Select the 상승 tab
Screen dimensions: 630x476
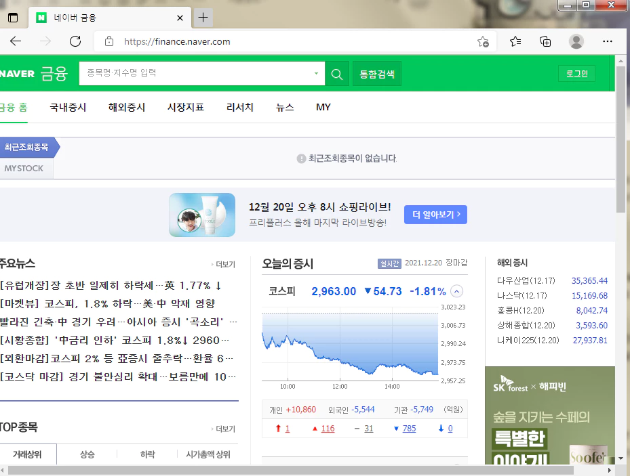coord(87,454)
